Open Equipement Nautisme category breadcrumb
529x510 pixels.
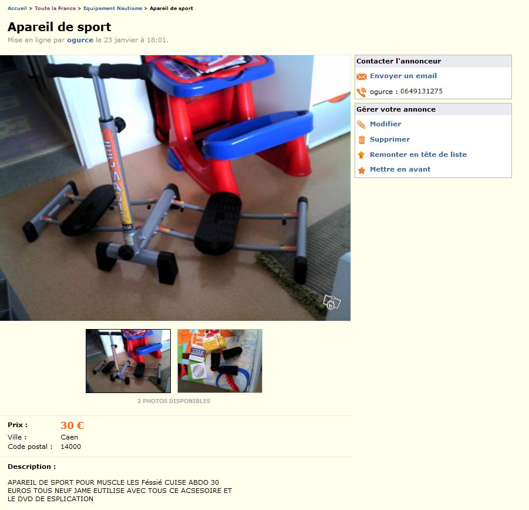pyautogui.click(x=113, y=8)
